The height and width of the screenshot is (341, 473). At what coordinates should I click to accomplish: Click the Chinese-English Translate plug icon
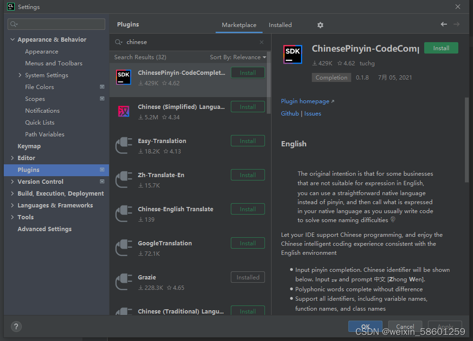(x=124, y=214)
